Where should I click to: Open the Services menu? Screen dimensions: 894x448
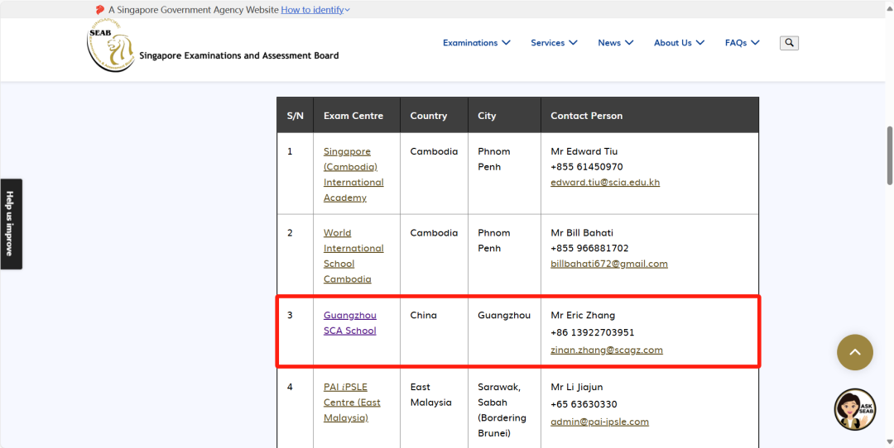coord(554,43)
